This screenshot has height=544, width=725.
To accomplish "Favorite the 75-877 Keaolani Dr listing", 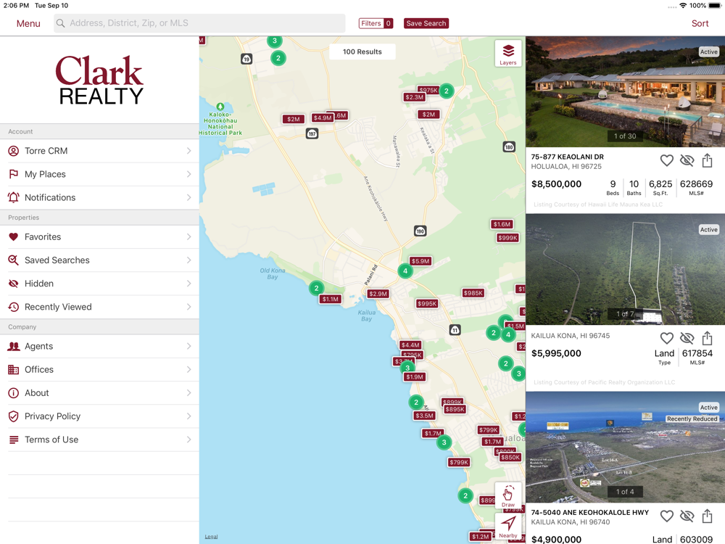I will 666,160.
